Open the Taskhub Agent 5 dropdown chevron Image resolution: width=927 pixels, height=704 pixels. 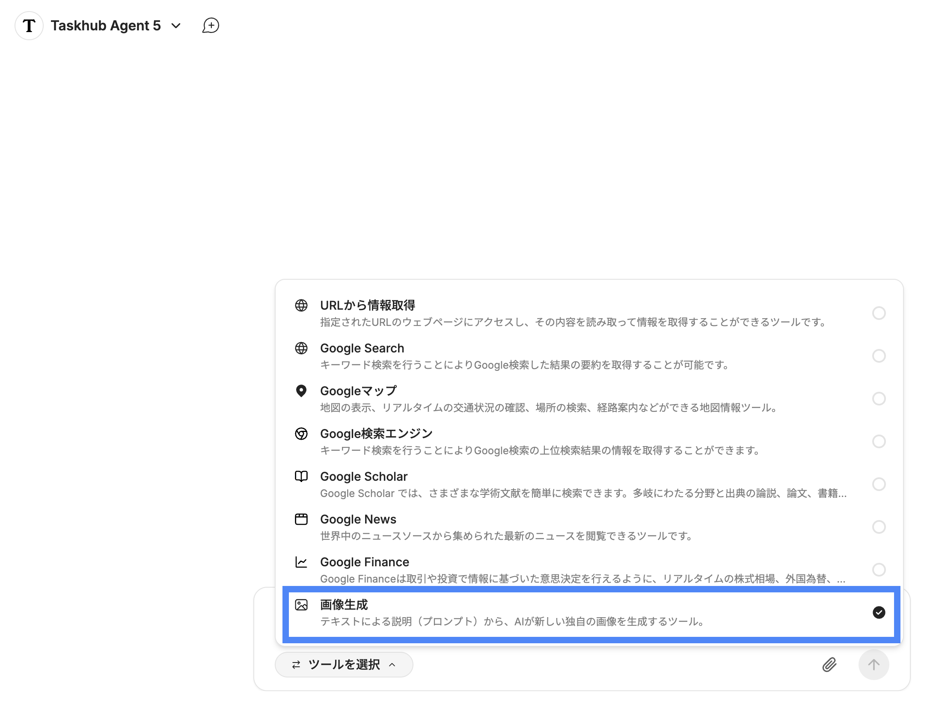click(176, 26)
